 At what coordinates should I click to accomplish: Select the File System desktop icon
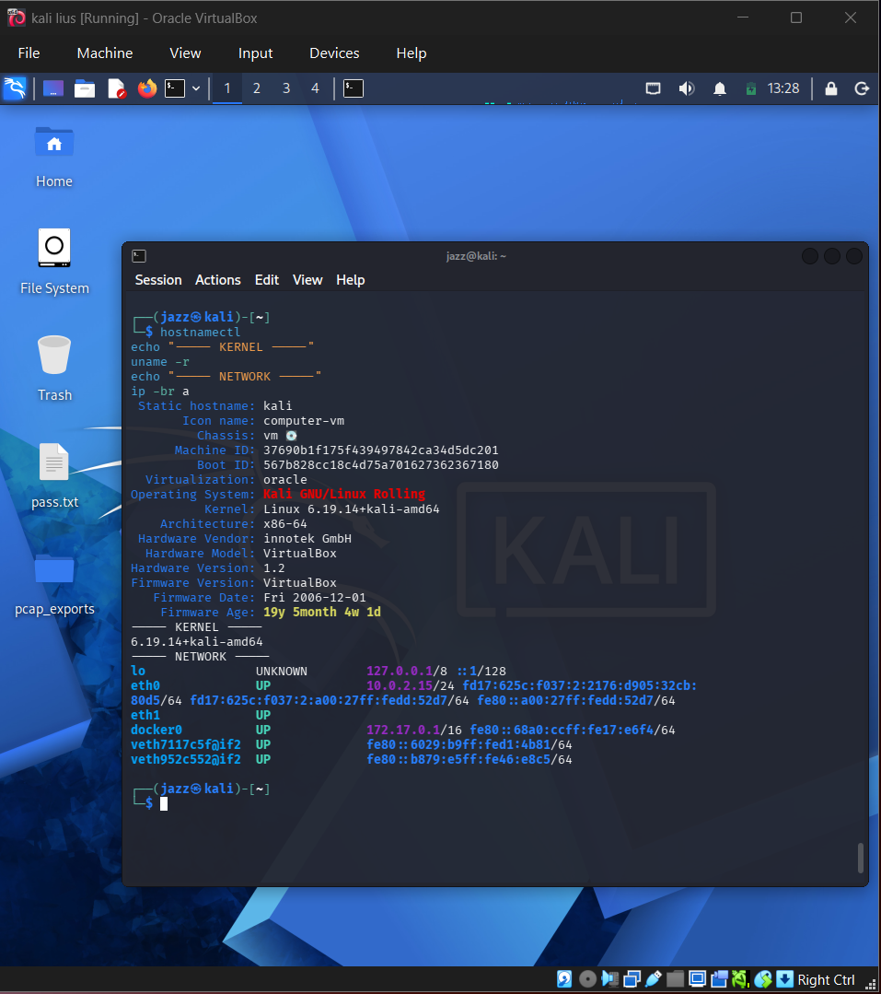(54, 262)
